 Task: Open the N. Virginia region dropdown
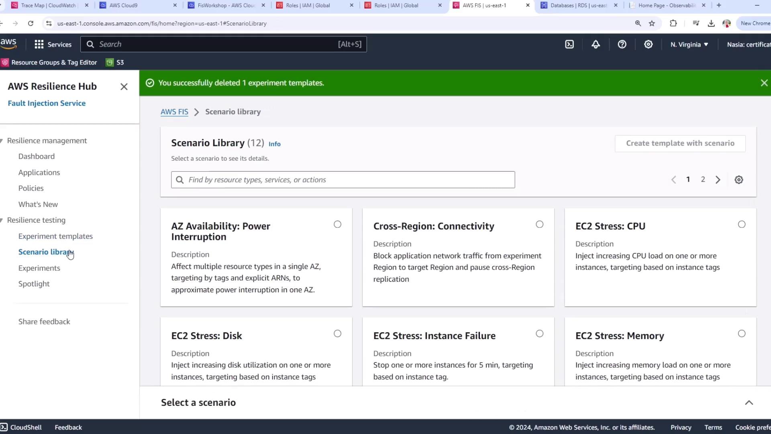coord(689,44)
